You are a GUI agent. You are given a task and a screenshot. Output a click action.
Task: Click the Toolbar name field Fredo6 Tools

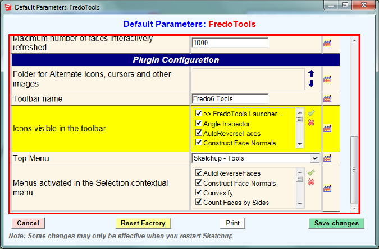(x=230, y=98)
